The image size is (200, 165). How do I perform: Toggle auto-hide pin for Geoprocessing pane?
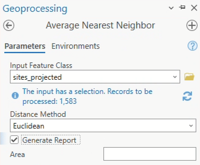tap(182, 8)
